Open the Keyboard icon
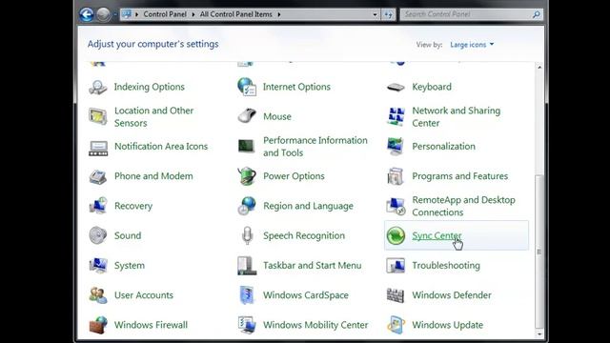610x343 pixels. pos(396,87)
